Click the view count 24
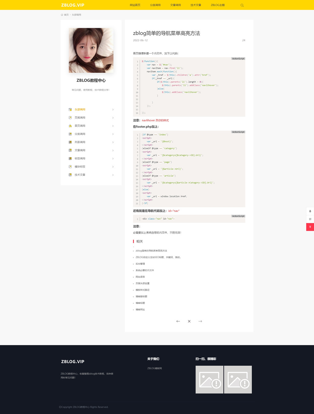The height and width of the screenshot is (414, 314). [x=244, y=40]
